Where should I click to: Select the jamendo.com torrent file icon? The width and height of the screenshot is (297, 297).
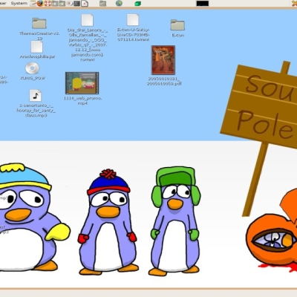click(87, 20)
